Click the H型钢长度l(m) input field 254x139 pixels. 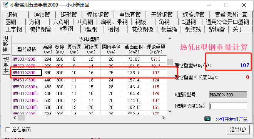pos(228,106)
